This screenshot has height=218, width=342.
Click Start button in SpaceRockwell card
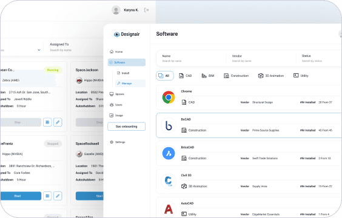pyautogui.click(x=90, y=196)
